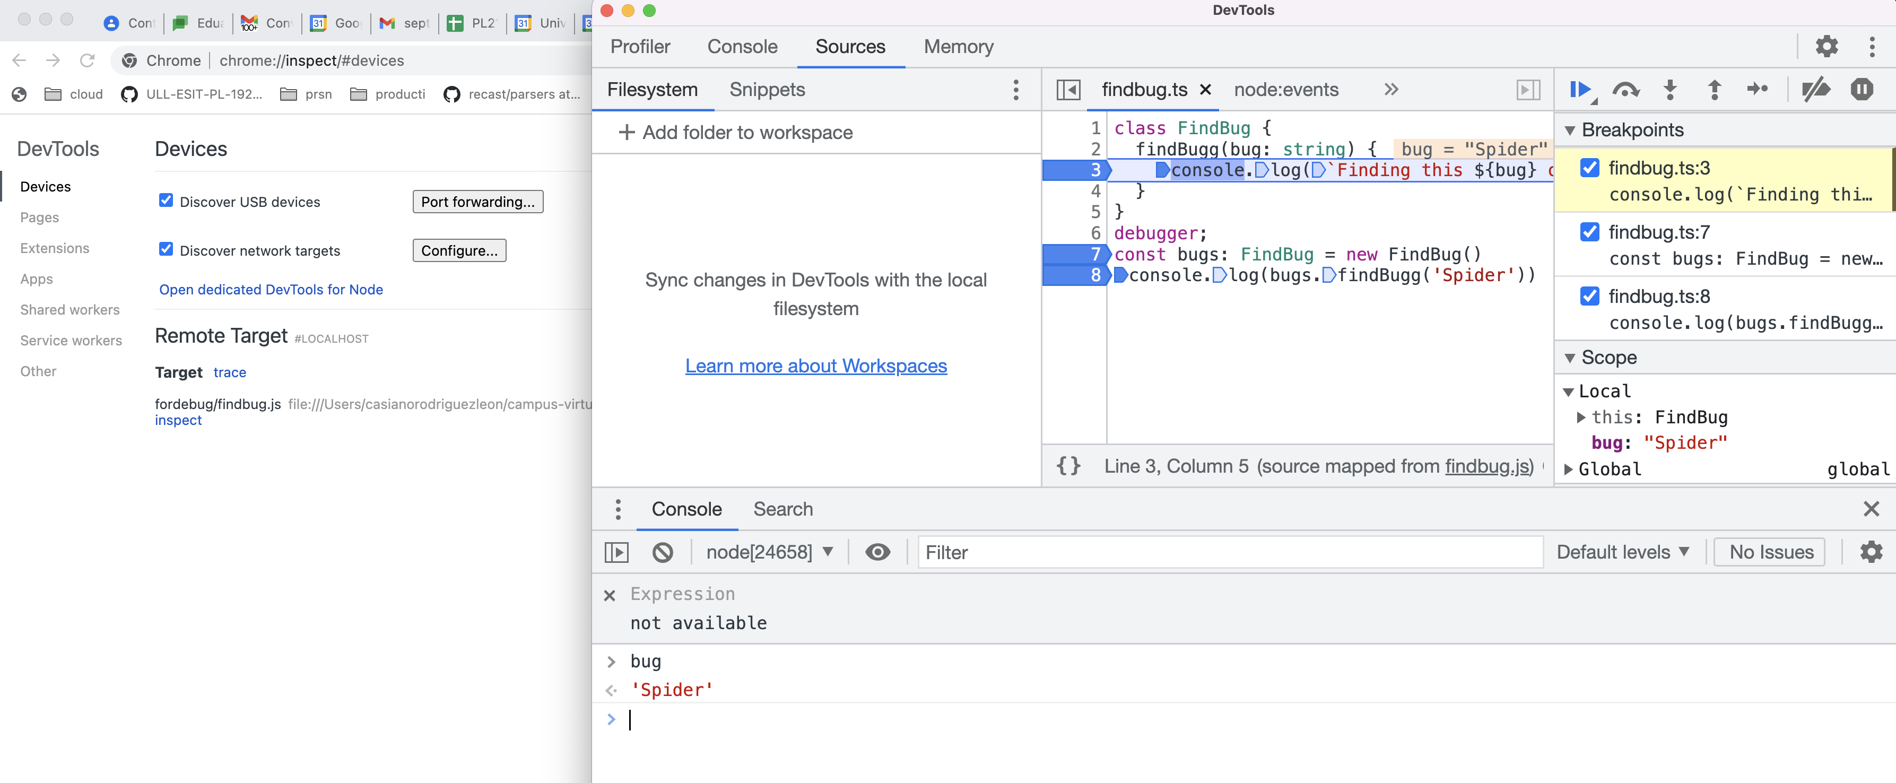Click the pretty-print curly braces icon
Viewport: 1896px width, 783px height.
(x=1069, y=465)
